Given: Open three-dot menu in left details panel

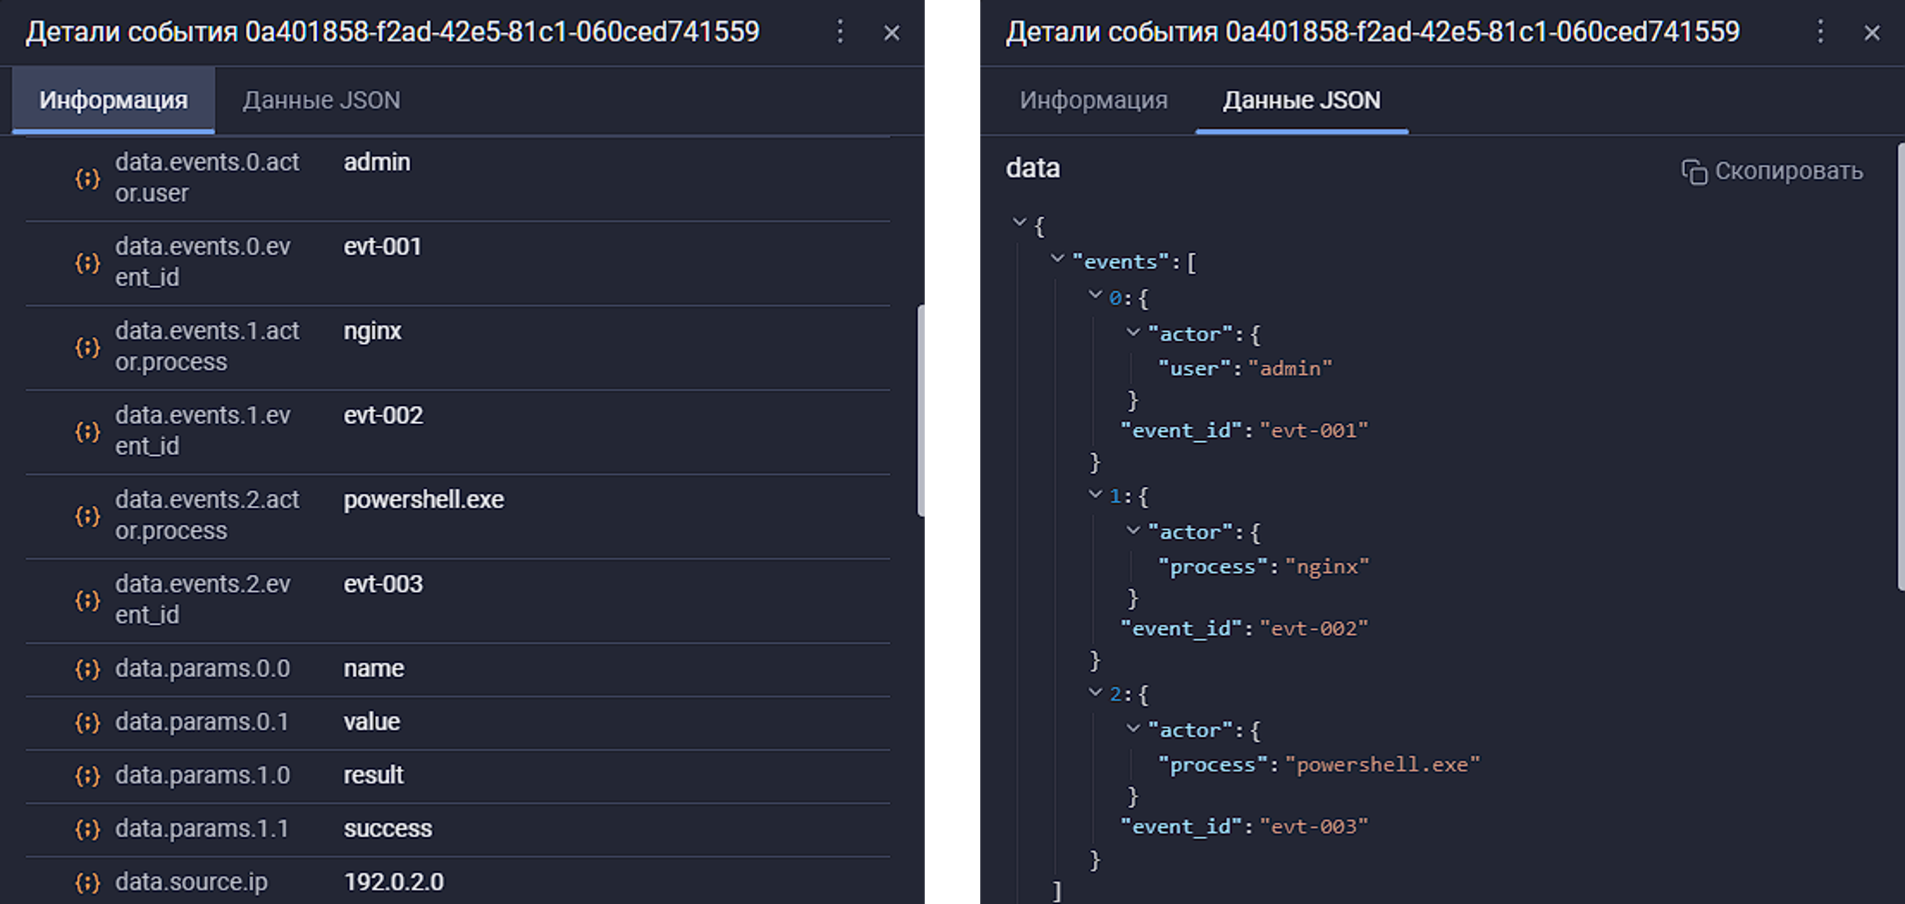Looking at the screenshot, I should (840, 32).
